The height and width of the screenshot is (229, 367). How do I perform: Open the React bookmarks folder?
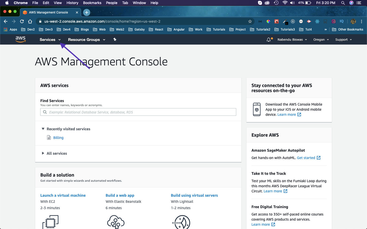tap(156, 30)
